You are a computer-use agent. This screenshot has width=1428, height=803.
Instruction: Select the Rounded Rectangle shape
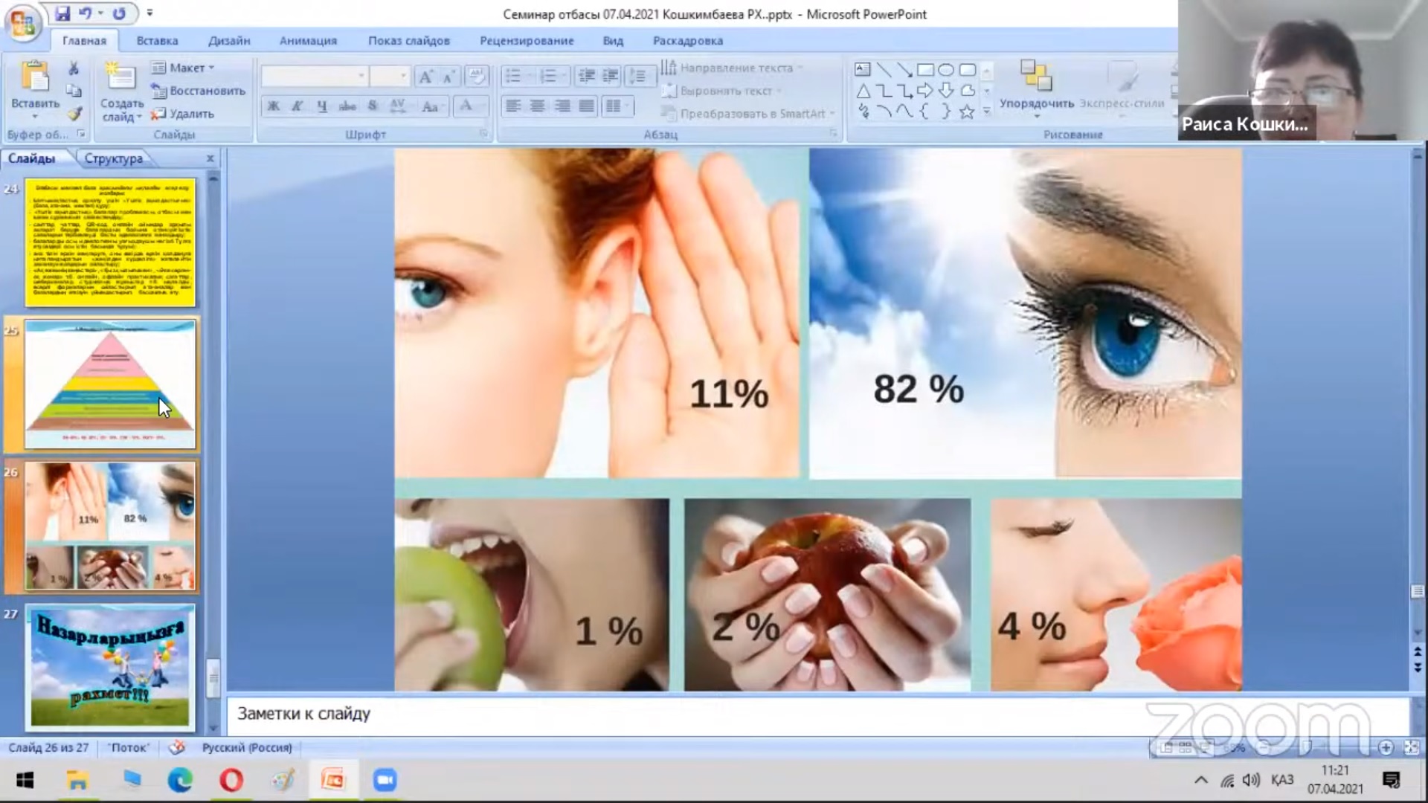click(967, 69)
